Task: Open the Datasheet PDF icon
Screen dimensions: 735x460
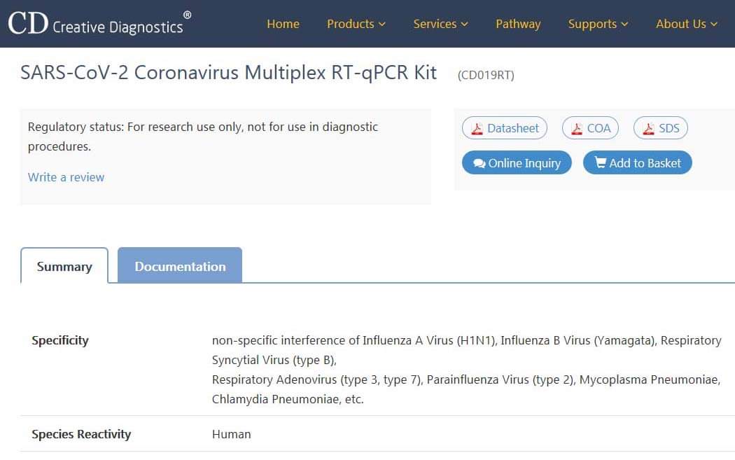Action: tap(477, 129)
